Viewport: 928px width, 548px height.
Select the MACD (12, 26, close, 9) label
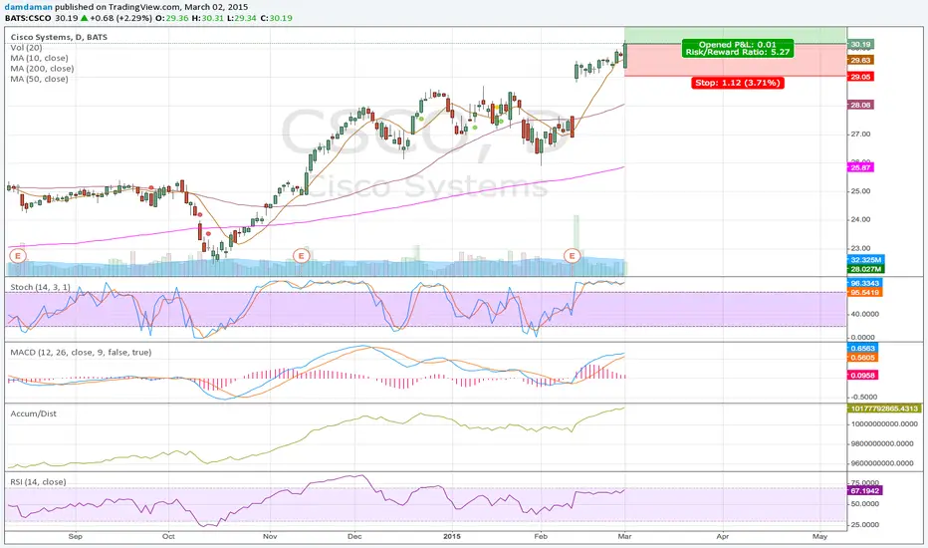tap(81, 352)
